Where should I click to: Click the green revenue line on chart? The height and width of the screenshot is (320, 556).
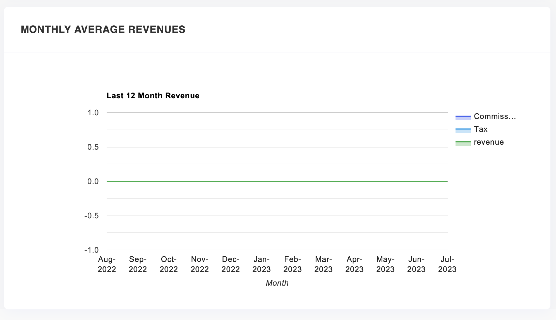277,181
